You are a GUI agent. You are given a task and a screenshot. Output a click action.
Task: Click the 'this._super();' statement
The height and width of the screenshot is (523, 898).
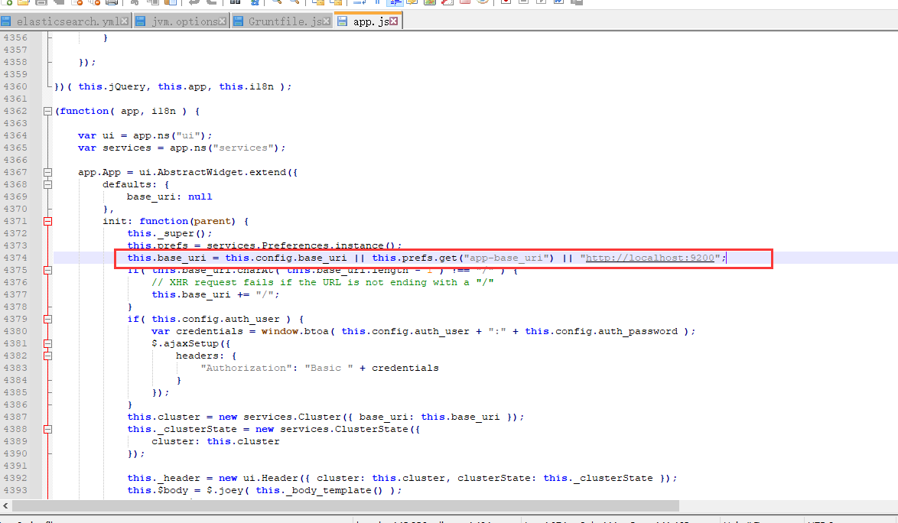tap(170, 233)
